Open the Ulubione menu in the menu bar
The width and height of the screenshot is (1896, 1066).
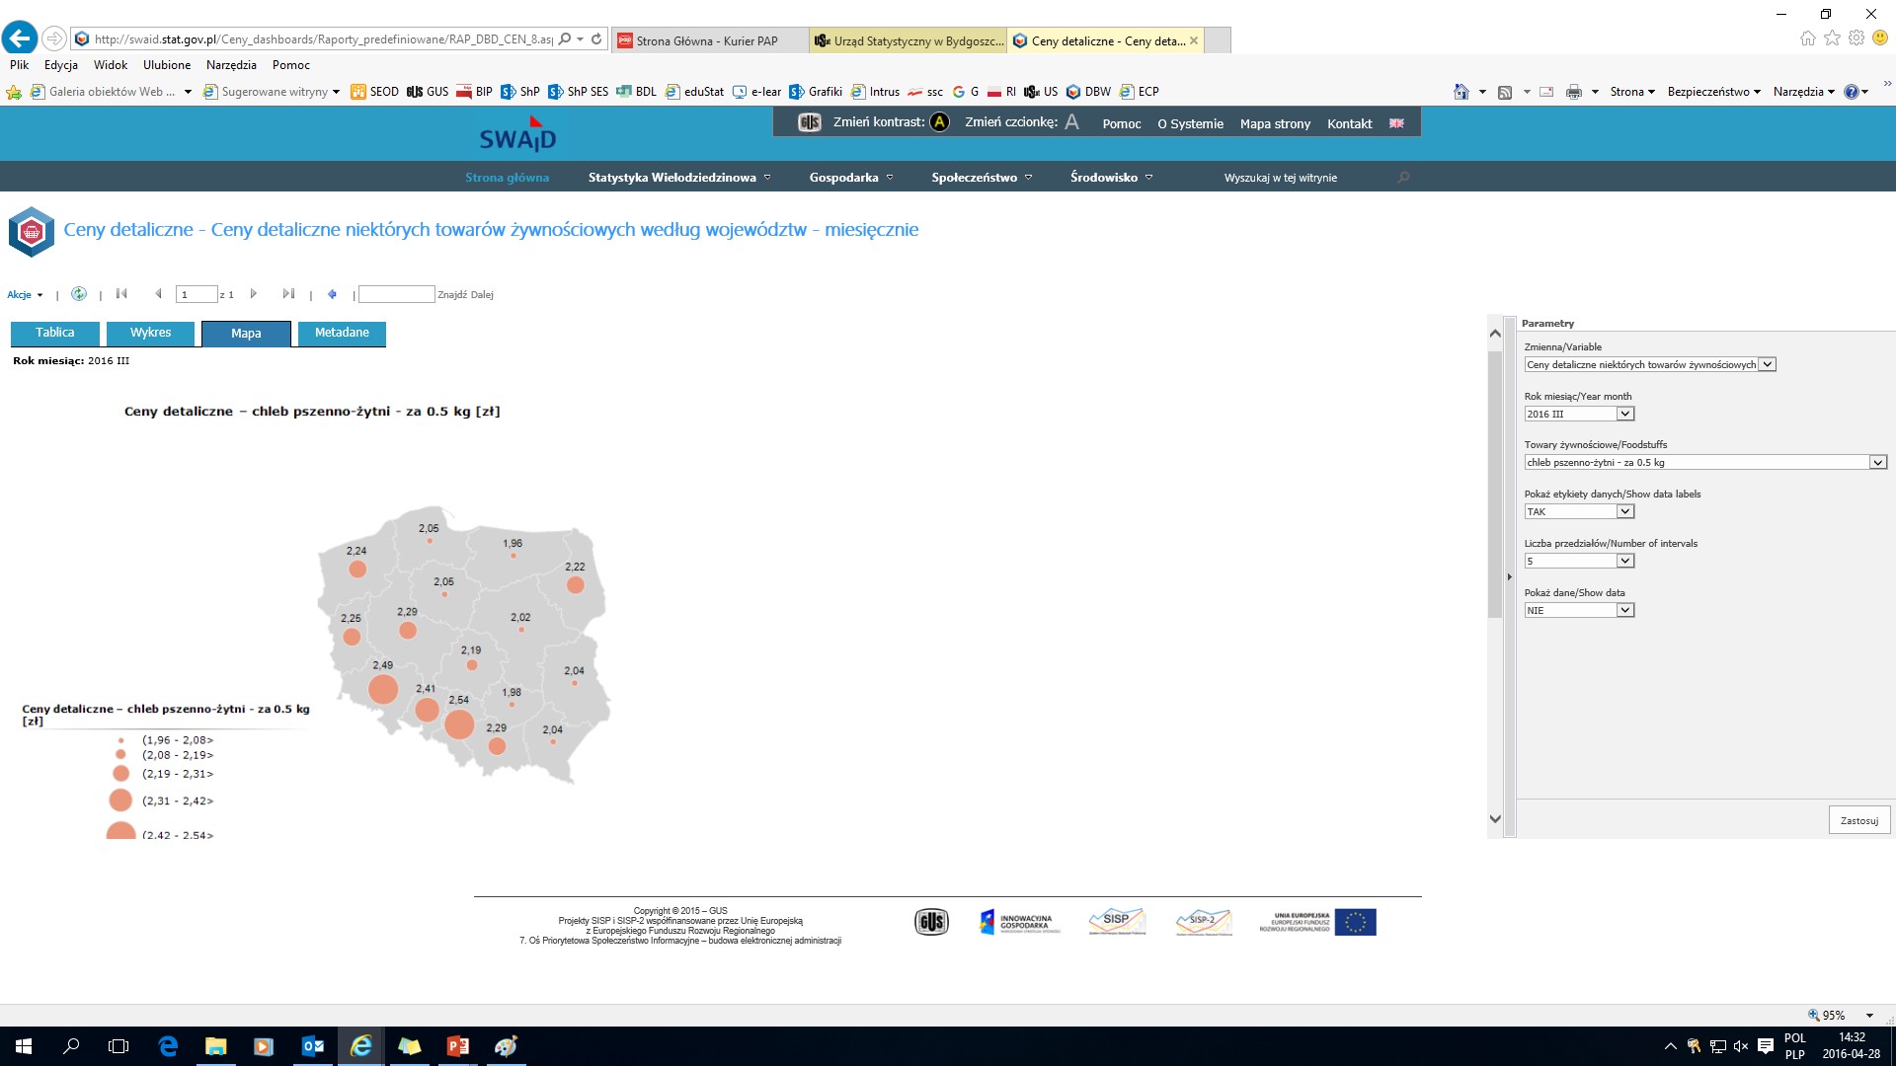pyautogui.click(x=167, y=65)
